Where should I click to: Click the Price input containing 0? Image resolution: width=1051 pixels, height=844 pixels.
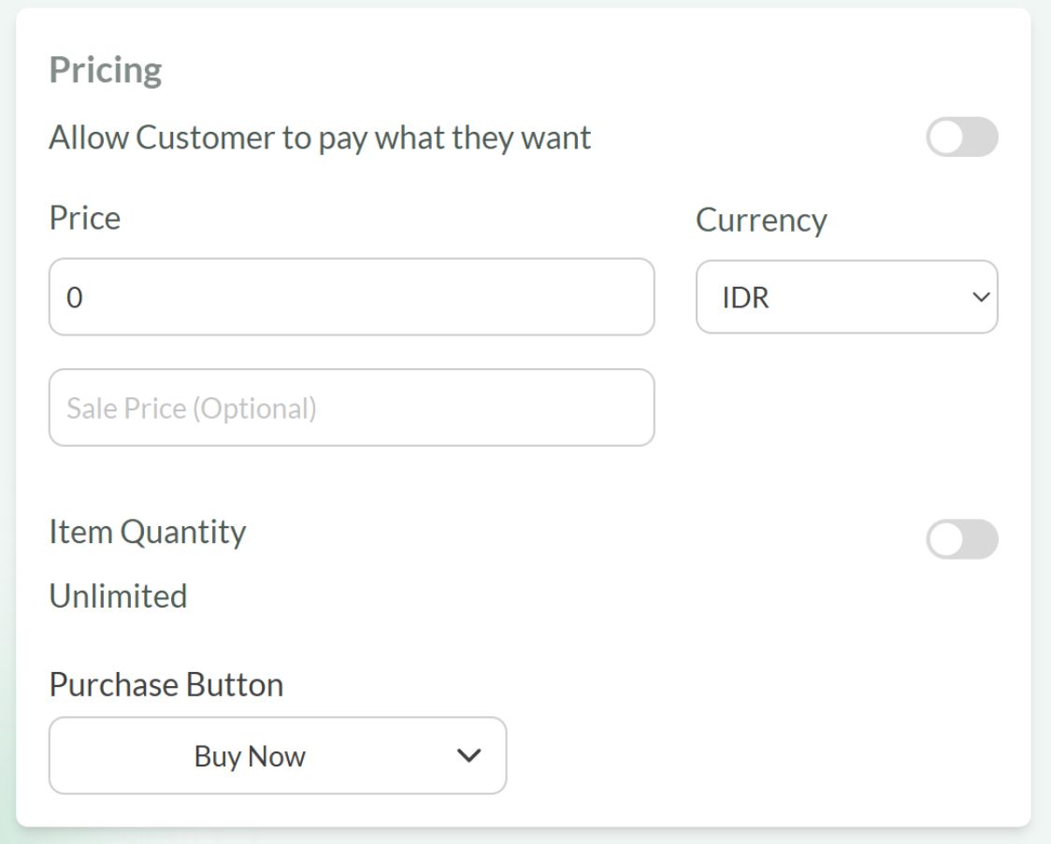tap(352, 295)
